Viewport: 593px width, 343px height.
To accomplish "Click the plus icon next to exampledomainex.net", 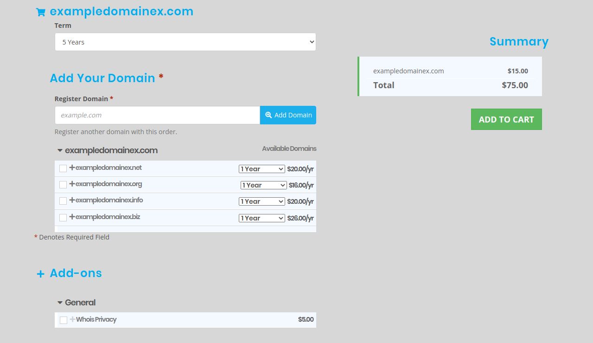I will 72,168.
